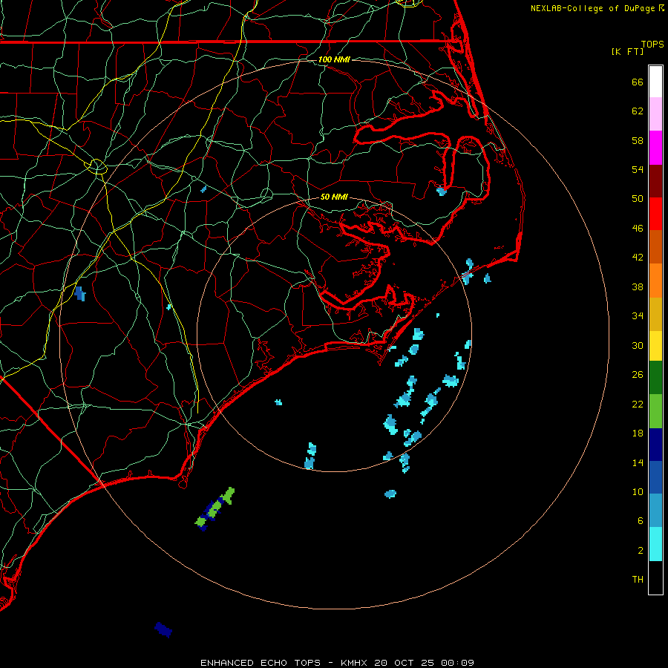This screenshot has width=668, height=668.
Task: Click the medium blue legend swatch
Action: pyautogui.click(x=655, y=477)
